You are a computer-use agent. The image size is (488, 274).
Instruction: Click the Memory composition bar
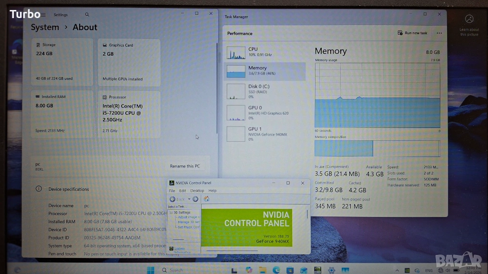377,148
